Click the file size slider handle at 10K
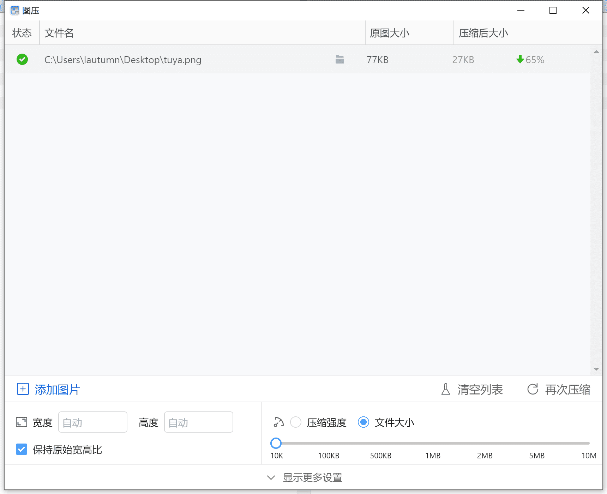Screen dimensions: 607x494 tap(276, 443)
